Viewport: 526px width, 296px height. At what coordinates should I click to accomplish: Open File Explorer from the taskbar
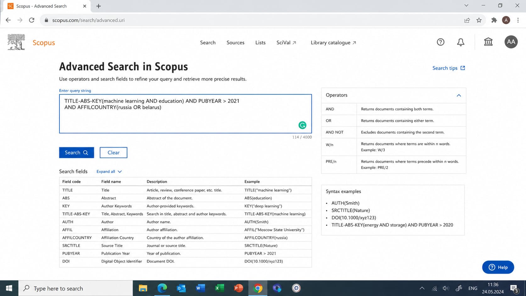pos(143,288)
